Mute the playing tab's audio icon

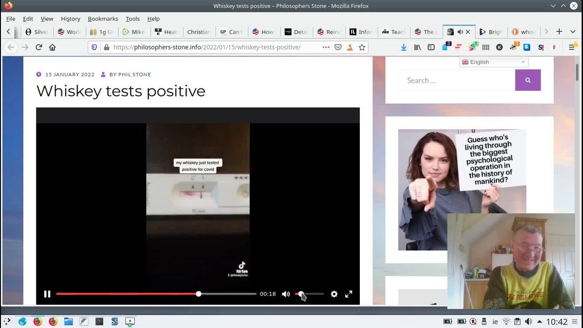(460, 32)
